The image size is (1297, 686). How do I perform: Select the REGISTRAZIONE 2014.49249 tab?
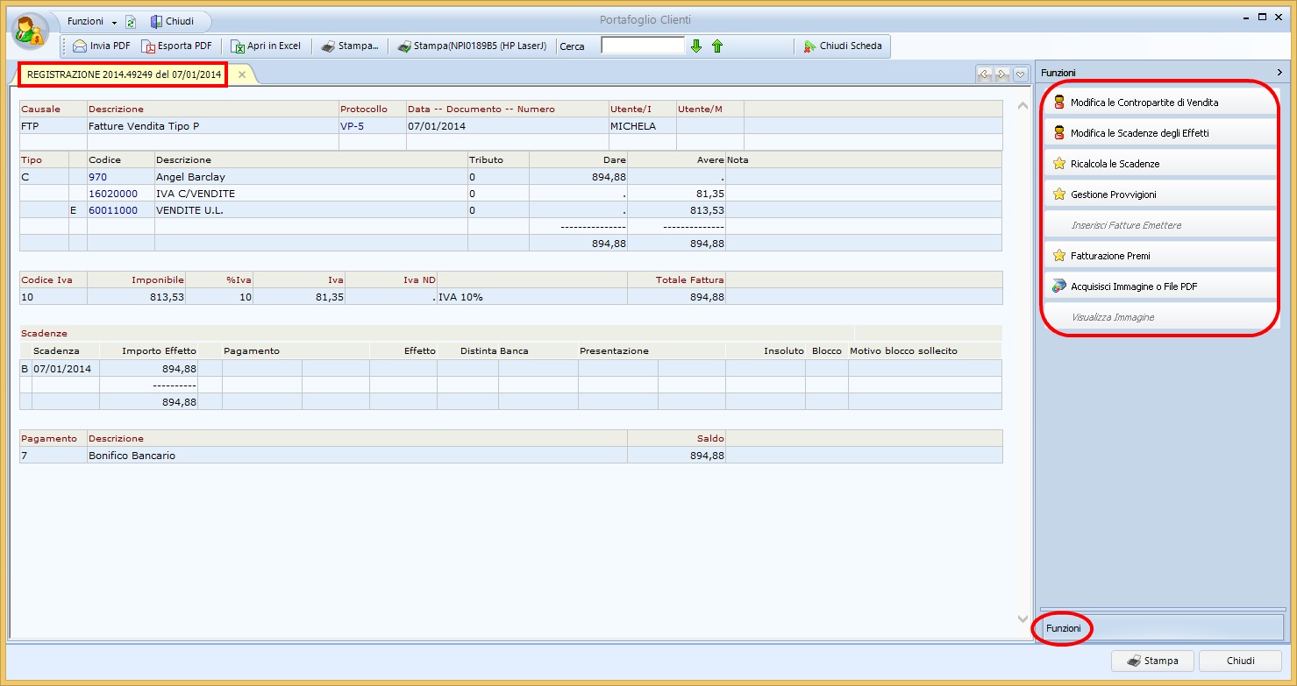[124, 75]
